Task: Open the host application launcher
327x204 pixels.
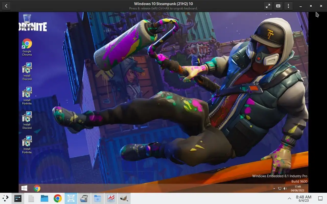Action: [6, 198]
